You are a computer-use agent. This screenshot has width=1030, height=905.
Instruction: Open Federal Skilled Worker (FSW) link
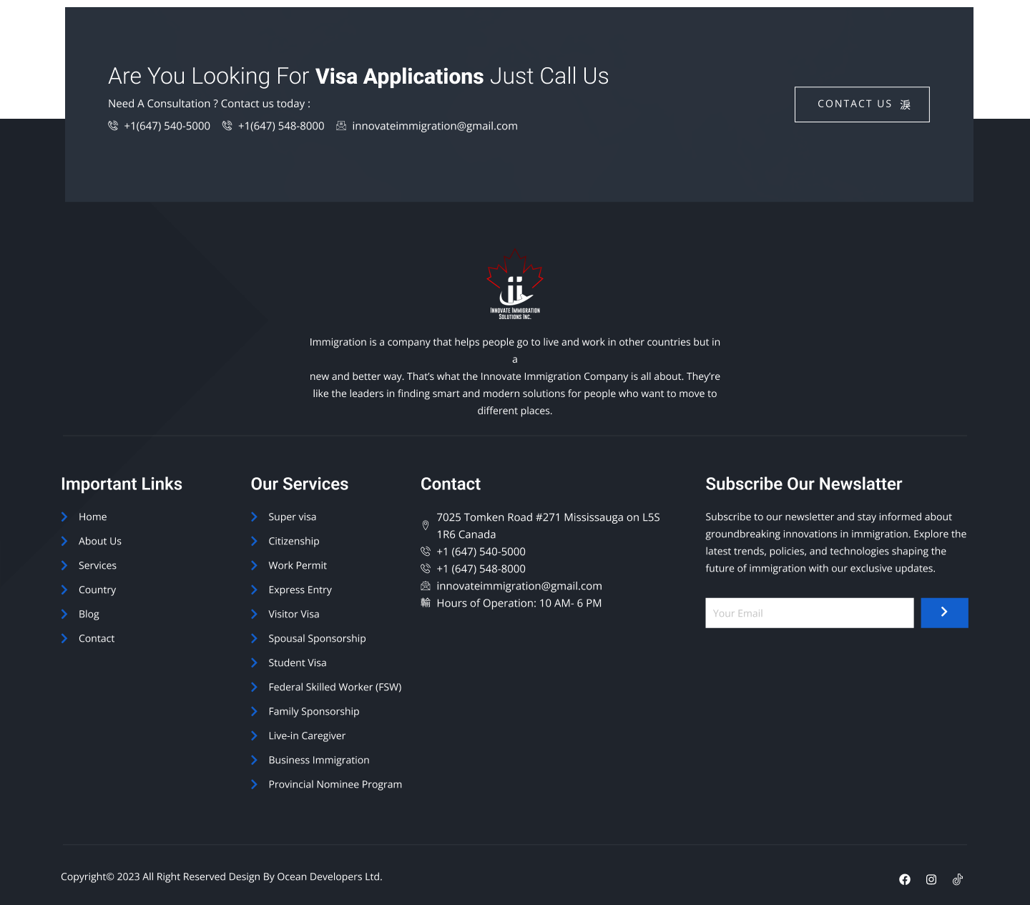tap(335, 687)
